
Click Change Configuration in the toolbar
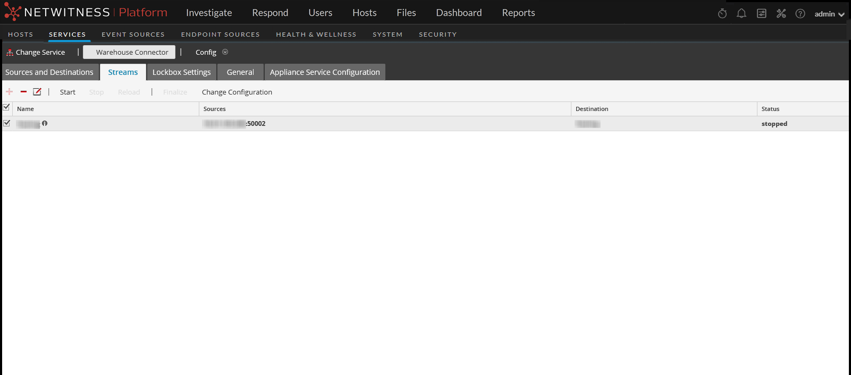(237, 92)
